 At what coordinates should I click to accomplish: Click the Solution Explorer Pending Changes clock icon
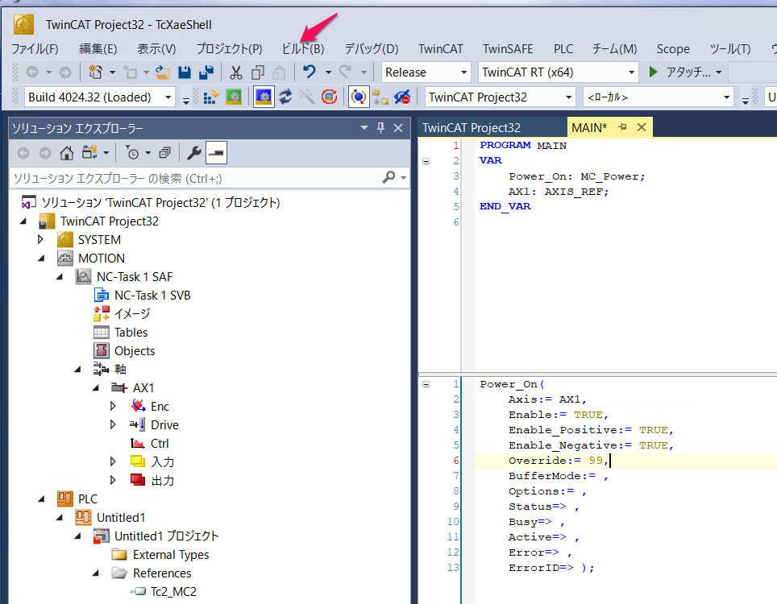tap(132, 153)
